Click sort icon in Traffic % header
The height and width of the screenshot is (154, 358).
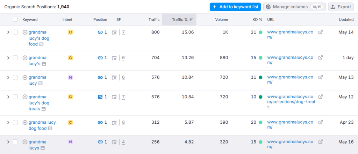[191, 20]
